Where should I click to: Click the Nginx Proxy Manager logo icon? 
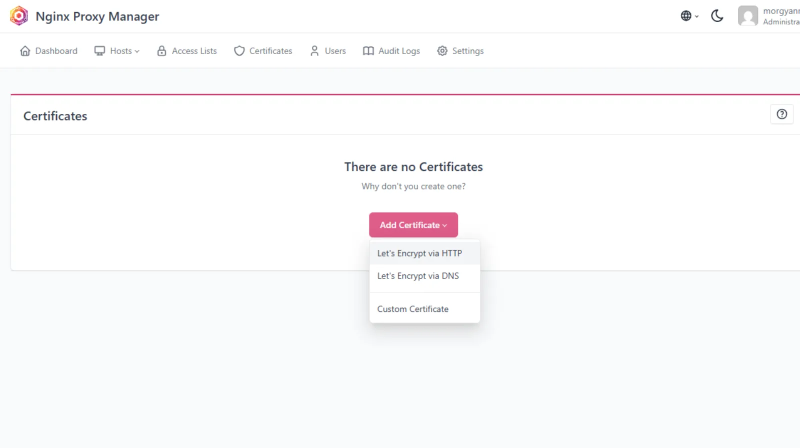point(19,16)
